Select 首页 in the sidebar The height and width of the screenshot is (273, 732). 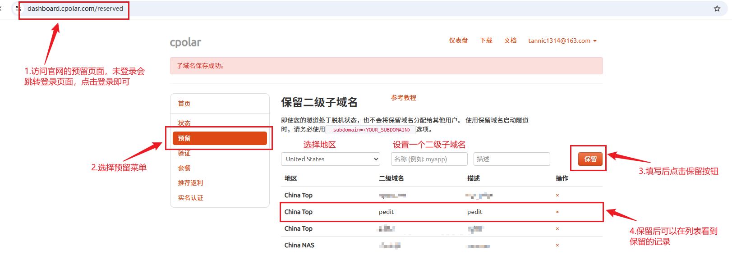pos(184,104)
